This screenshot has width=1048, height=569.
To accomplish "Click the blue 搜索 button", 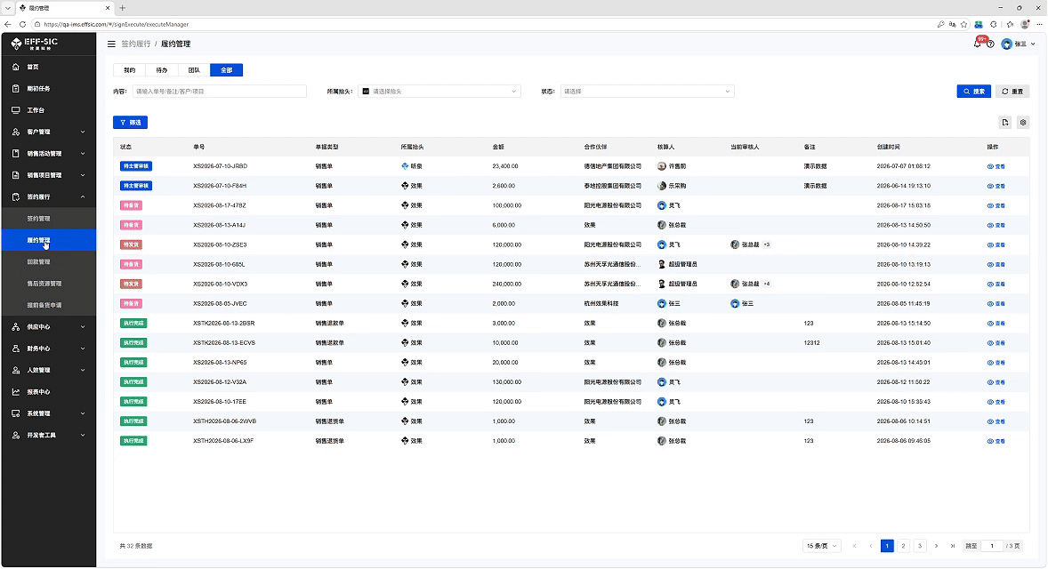I will click(974, 92).
